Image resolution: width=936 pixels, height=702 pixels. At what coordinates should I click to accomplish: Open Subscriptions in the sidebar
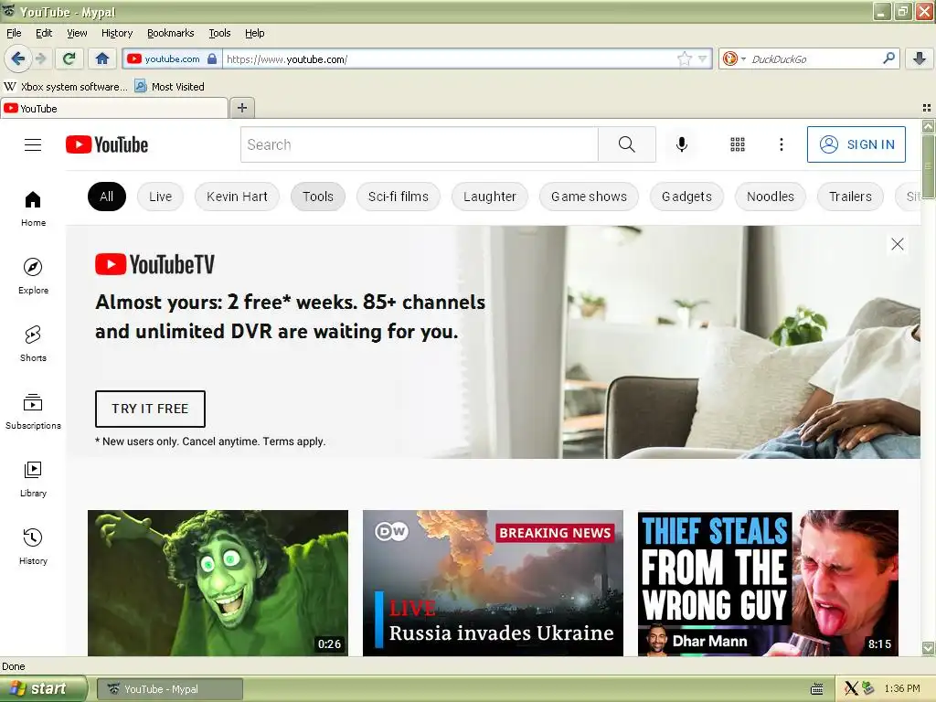tap(34, 411)
